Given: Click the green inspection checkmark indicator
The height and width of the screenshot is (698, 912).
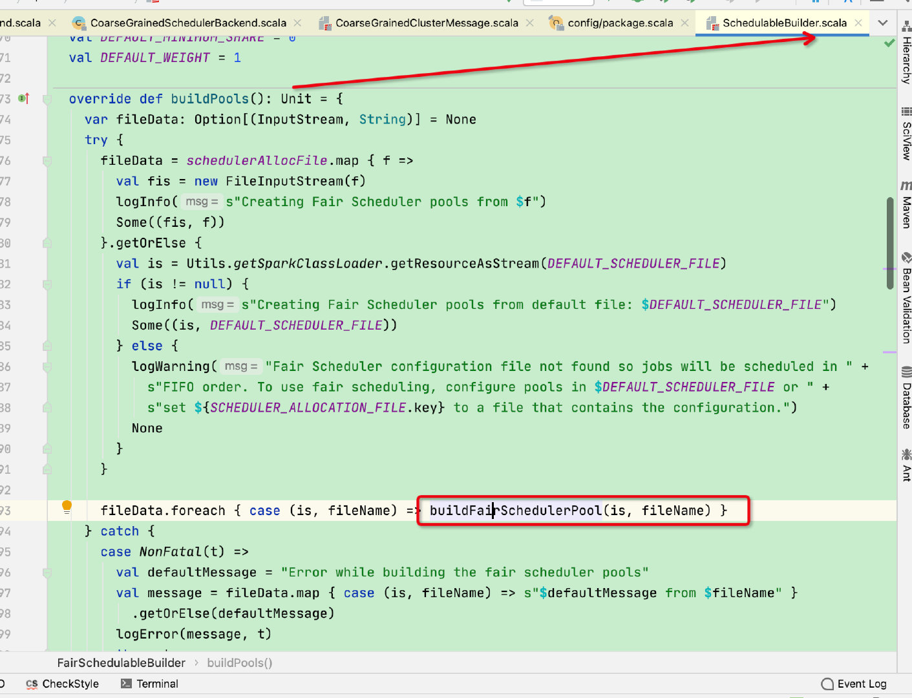Looking at the screenshot, I should [889, 43].
